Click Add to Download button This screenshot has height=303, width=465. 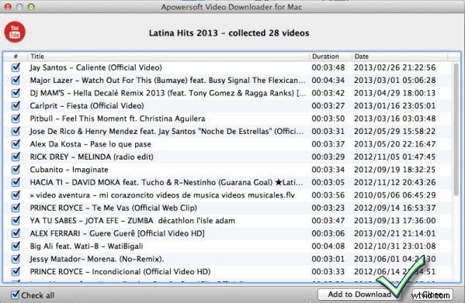359,294
